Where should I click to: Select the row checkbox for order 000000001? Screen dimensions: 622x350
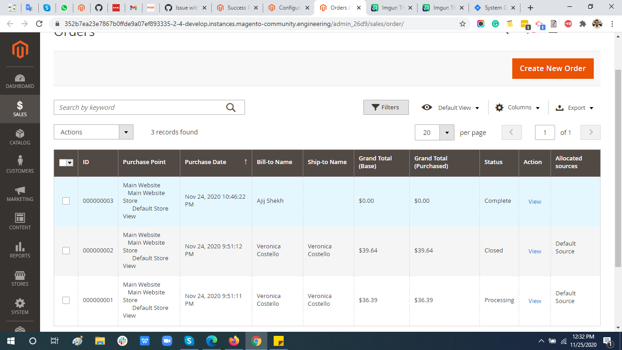66,300
